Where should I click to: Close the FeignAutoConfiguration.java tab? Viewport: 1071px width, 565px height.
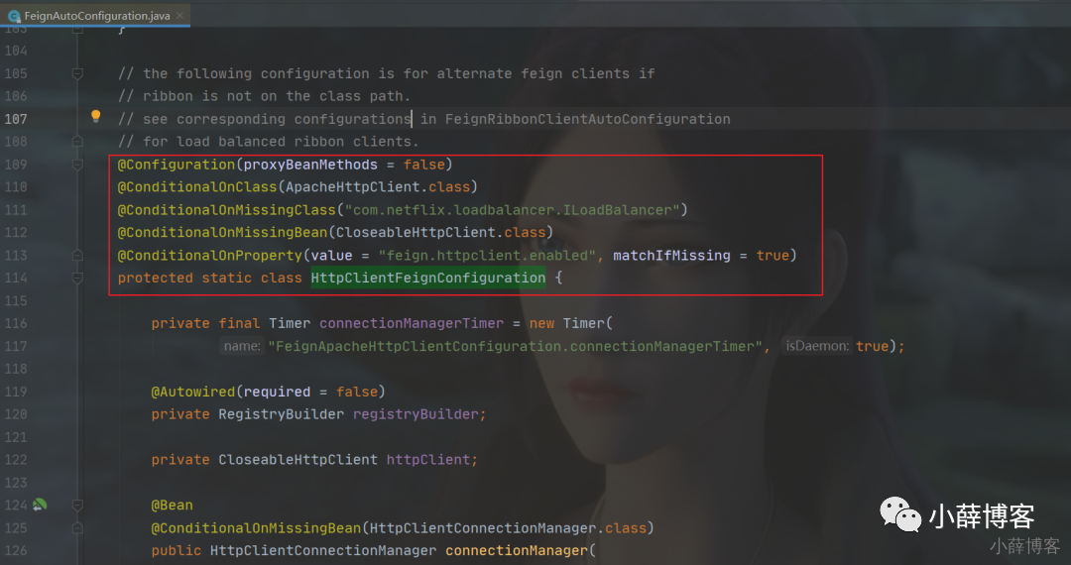179,16
